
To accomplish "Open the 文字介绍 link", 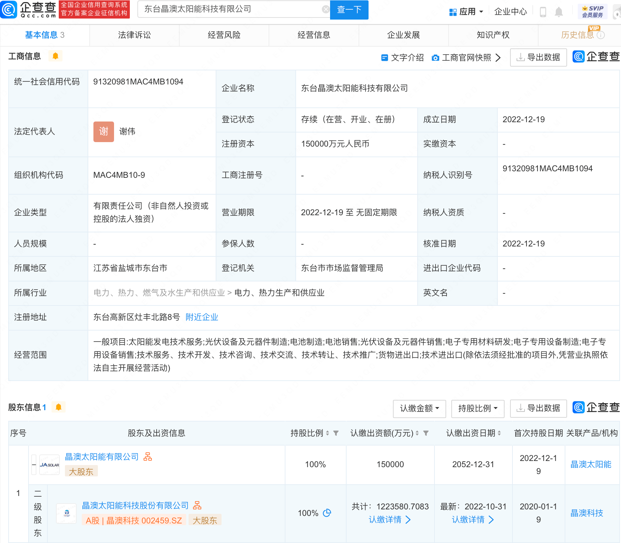I will 403,58.
